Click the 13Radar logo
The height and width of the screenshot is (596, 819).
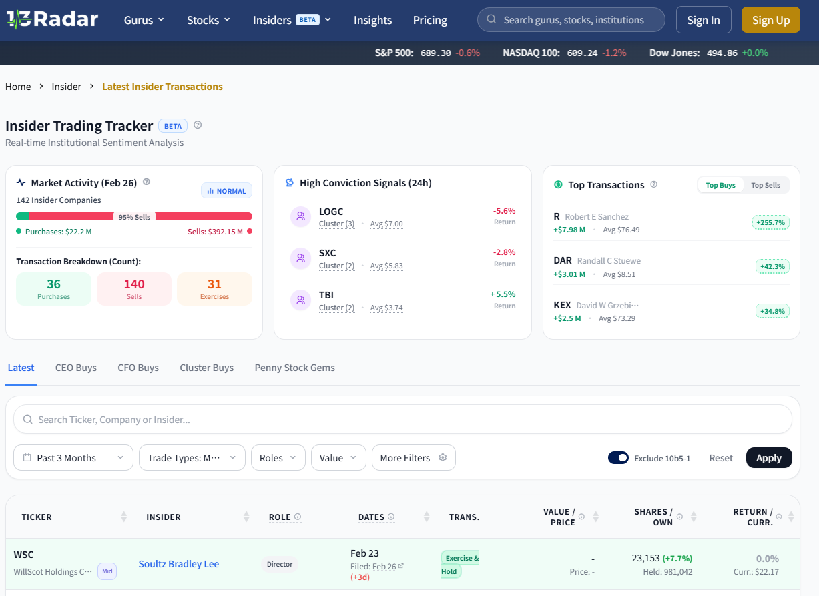(52, 19)
